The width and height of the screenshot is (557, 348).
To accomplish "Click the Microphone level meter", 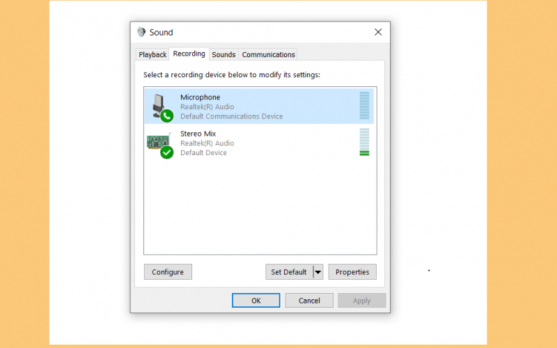I will 364,106.
